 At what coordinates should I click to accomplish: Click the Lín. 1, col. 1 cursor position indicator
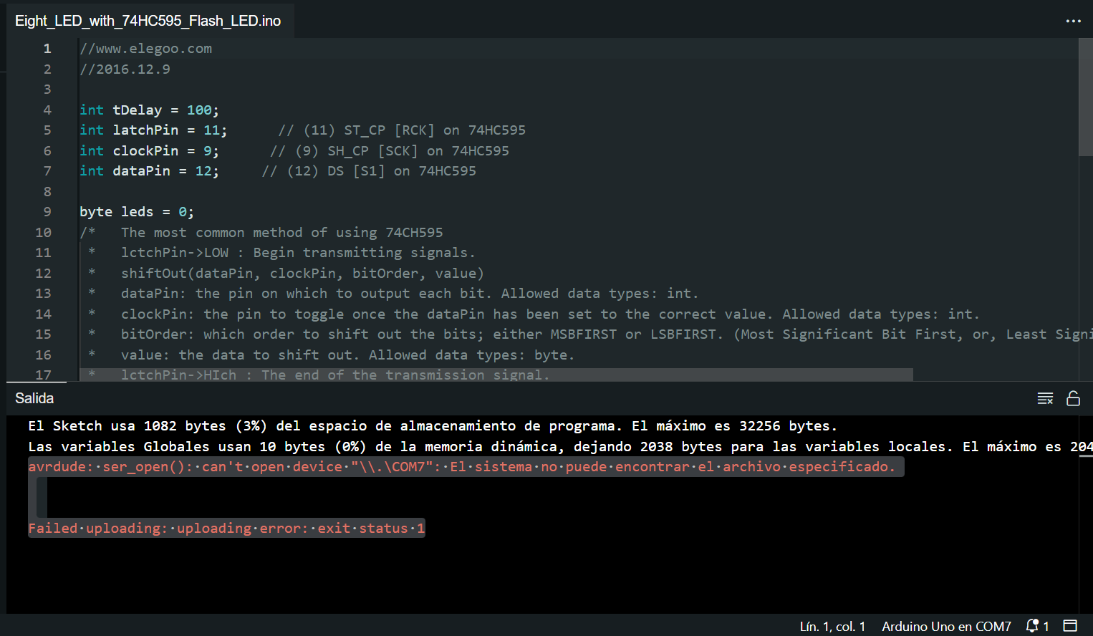[x=832, y=626]
